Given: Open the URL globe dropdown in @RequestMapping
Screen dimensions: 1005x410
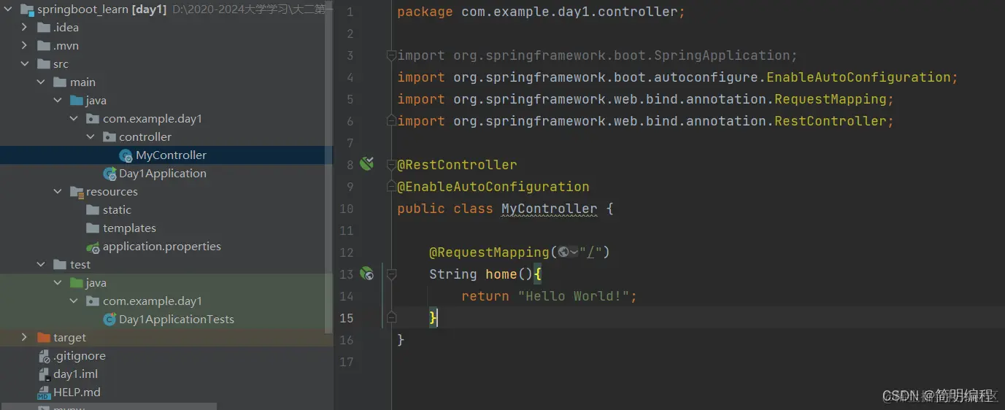Looking at the screenshot, I should 568,252.
